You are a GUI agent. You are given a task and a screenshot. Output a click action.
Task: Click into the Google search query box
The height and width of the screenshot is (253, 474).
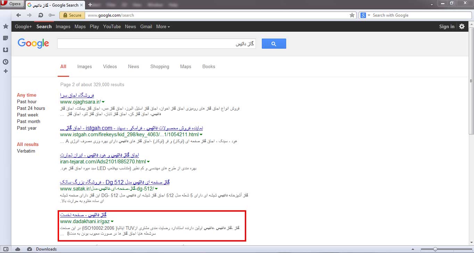pos(157,44)
